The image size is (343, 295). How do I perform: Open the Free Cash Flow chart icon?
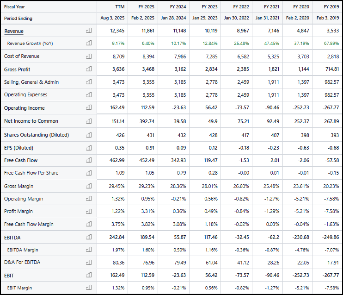tap(89, 160)
